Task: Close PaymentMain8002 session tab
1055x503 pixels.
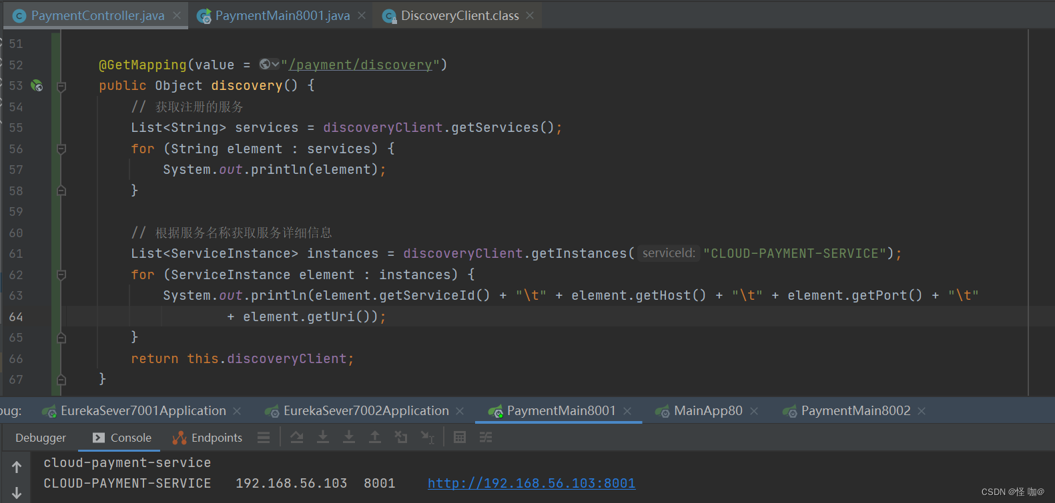Action: [922, 412]
